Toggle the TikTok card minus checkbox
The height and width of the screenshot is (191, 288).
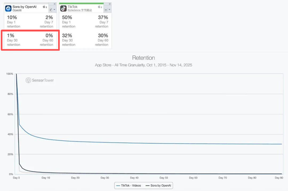coord(106,9)
